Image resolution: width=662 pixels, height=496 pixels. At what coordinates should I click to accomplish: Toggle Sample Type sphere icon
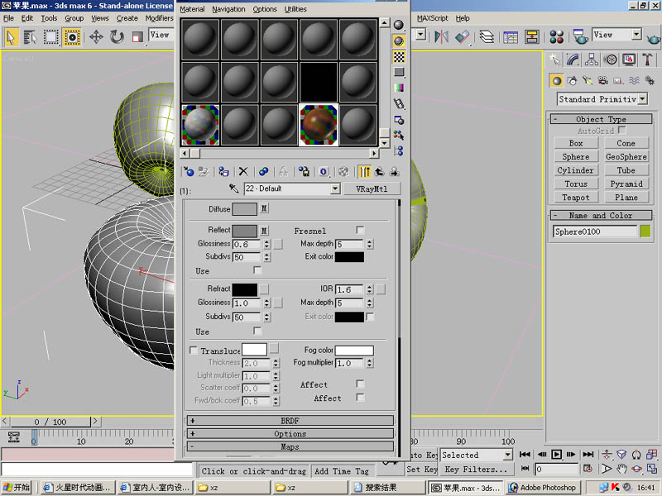coord(399,25)
